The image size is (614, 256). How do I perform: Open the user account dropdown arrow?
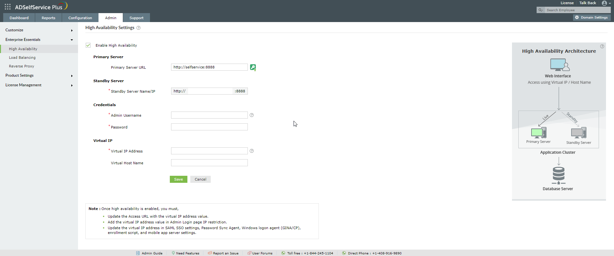coord(610,4)
